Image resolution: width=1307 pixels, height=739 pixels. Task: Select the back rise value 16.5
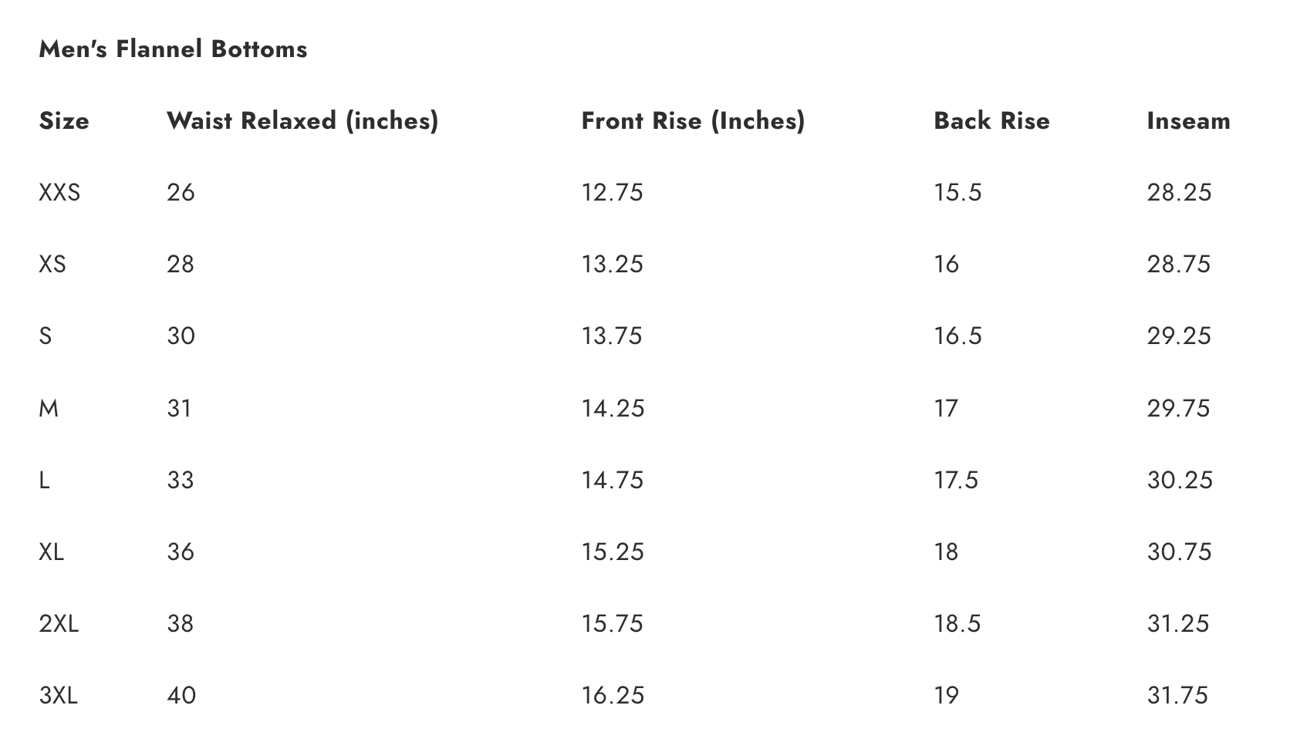click(957, 336)
